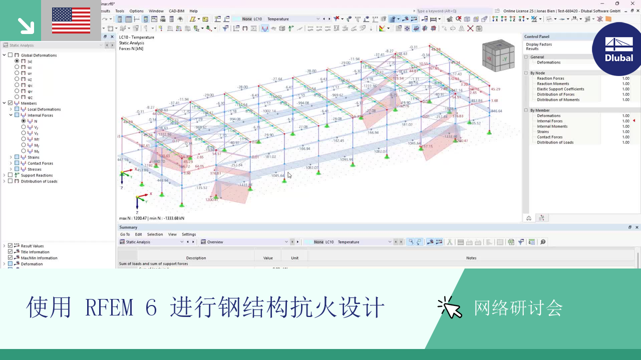Click the isometric view cube in the graphics window
This screenshot has width=641, height=360.
(x=498, y=55)
